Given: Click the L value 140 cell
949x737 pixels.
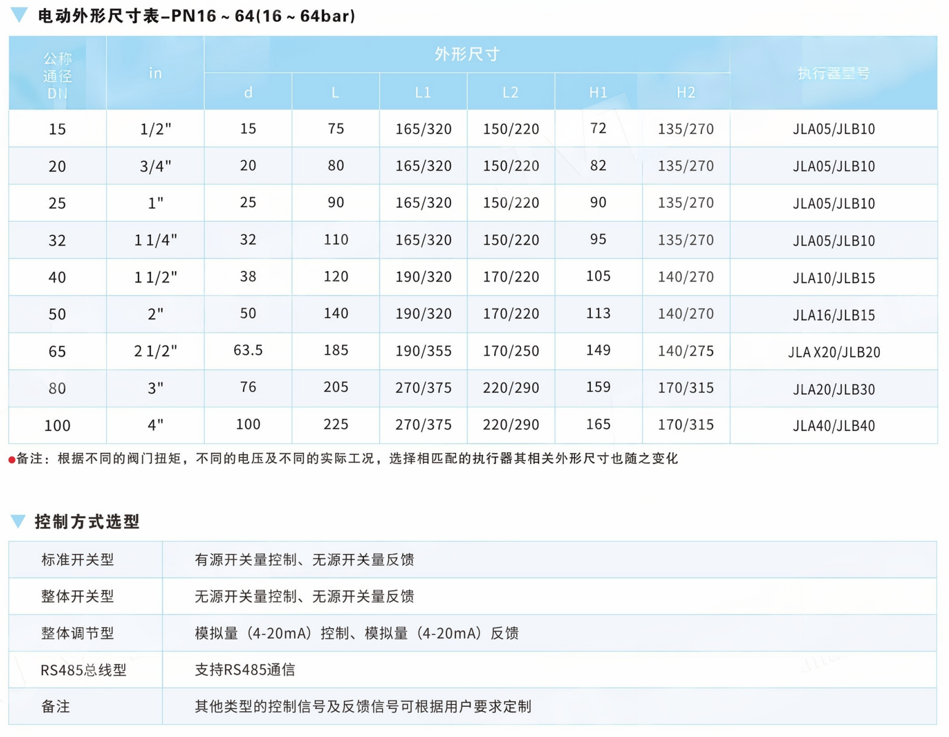Looking at the screenshot, I should click(336, 314).
